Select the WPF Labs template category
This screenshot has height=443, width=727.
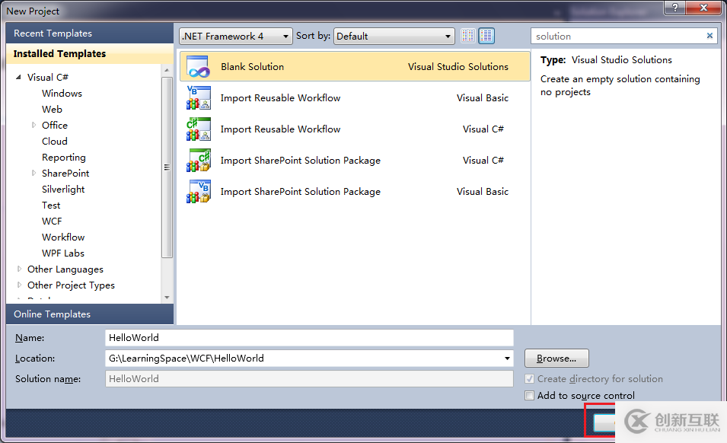(63, 253)
